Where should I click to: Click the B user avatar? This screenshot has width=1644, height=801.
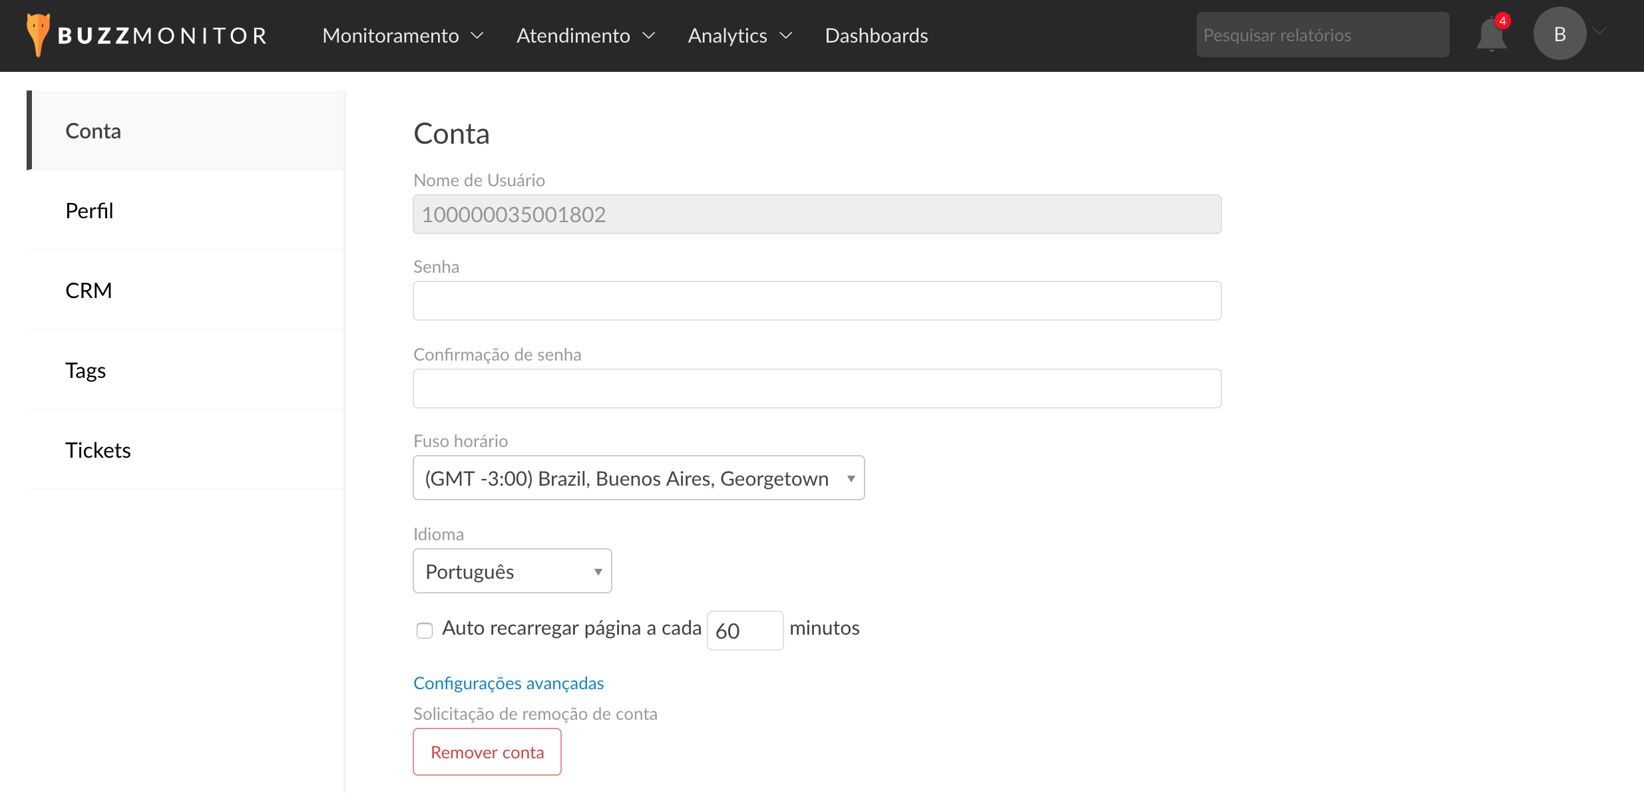coord(1559,35)
